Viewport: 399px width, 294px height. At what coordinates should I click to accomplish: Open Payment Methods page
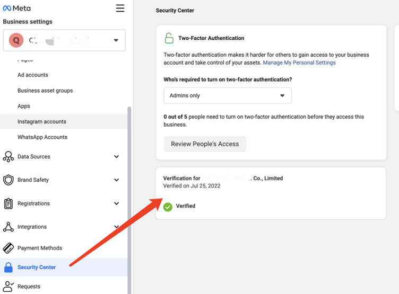[40, 248]
